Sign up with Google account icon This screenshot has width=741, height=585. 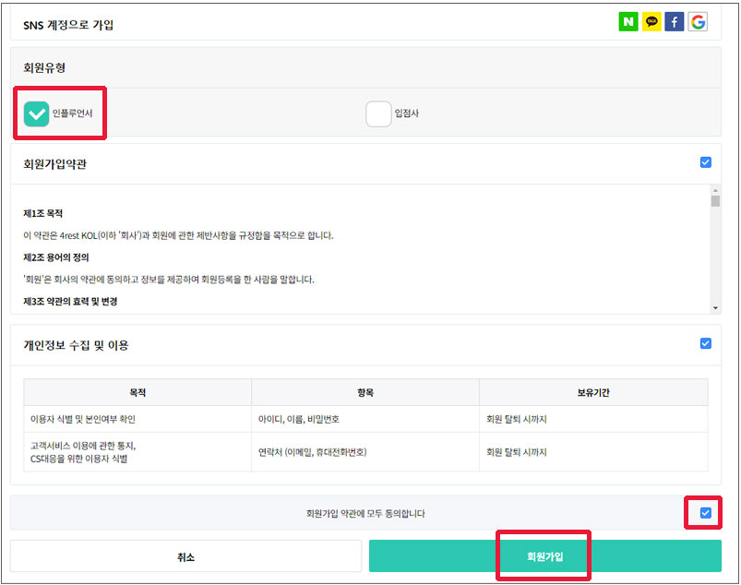point(698,22)
